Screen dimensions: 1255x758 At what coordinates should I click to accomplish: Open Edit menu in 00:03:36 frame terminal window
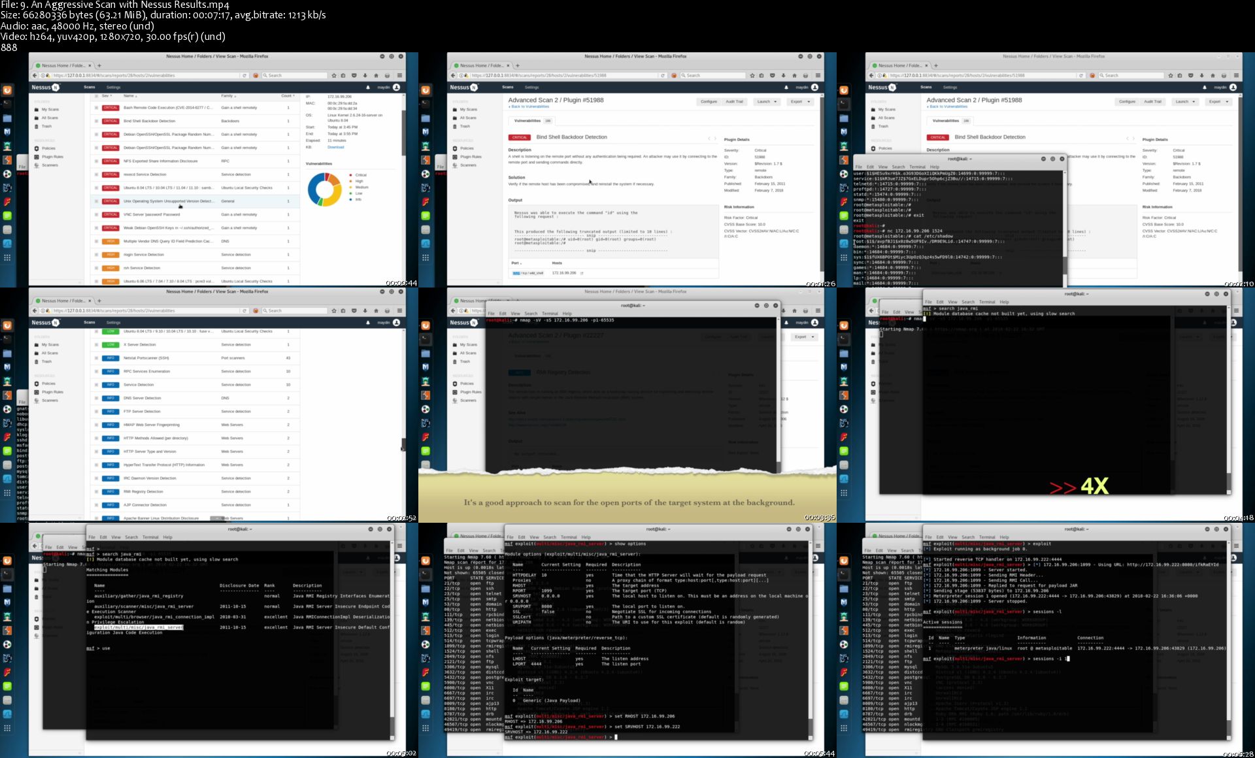pyautogui.click(x=503, y=314)
